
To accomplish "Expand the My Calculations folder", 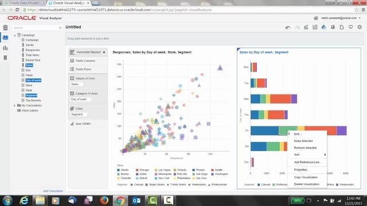I will click(15, 105).
